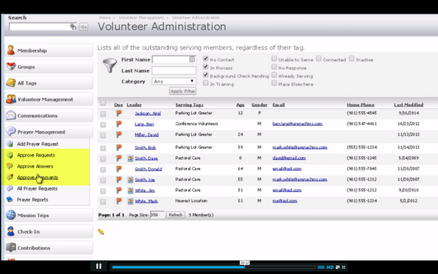
Task: Click the Go search button
Action: point(84,27)
